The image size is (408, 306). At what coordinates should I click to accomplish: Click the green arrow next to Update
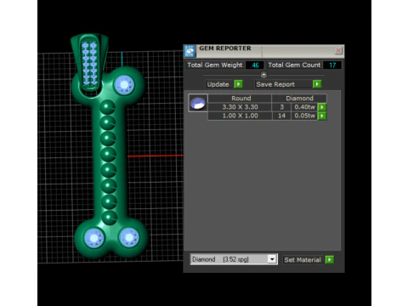[239, 84]
